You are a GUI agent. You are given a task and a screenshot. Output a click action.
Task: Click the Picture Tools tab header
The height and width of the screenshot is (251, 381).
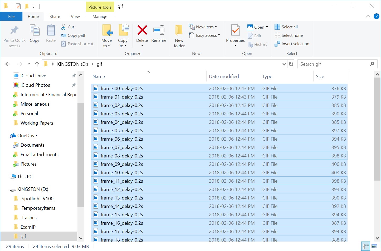(x=100, y=7)
